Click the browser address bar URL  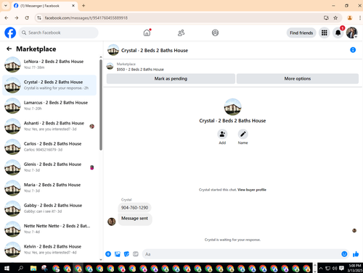pos(86,18)
